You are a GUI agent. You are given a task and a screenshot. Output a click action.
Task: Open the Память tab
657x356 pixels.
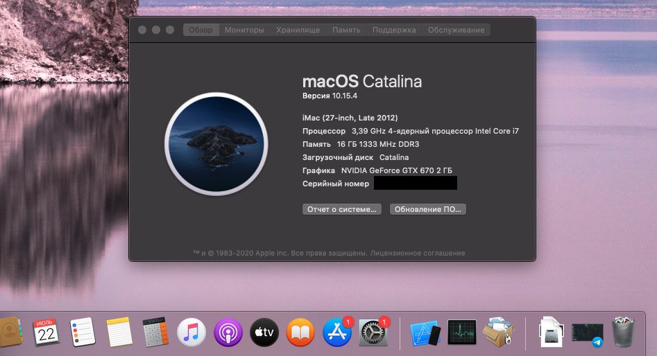click(x=346, y=30)
